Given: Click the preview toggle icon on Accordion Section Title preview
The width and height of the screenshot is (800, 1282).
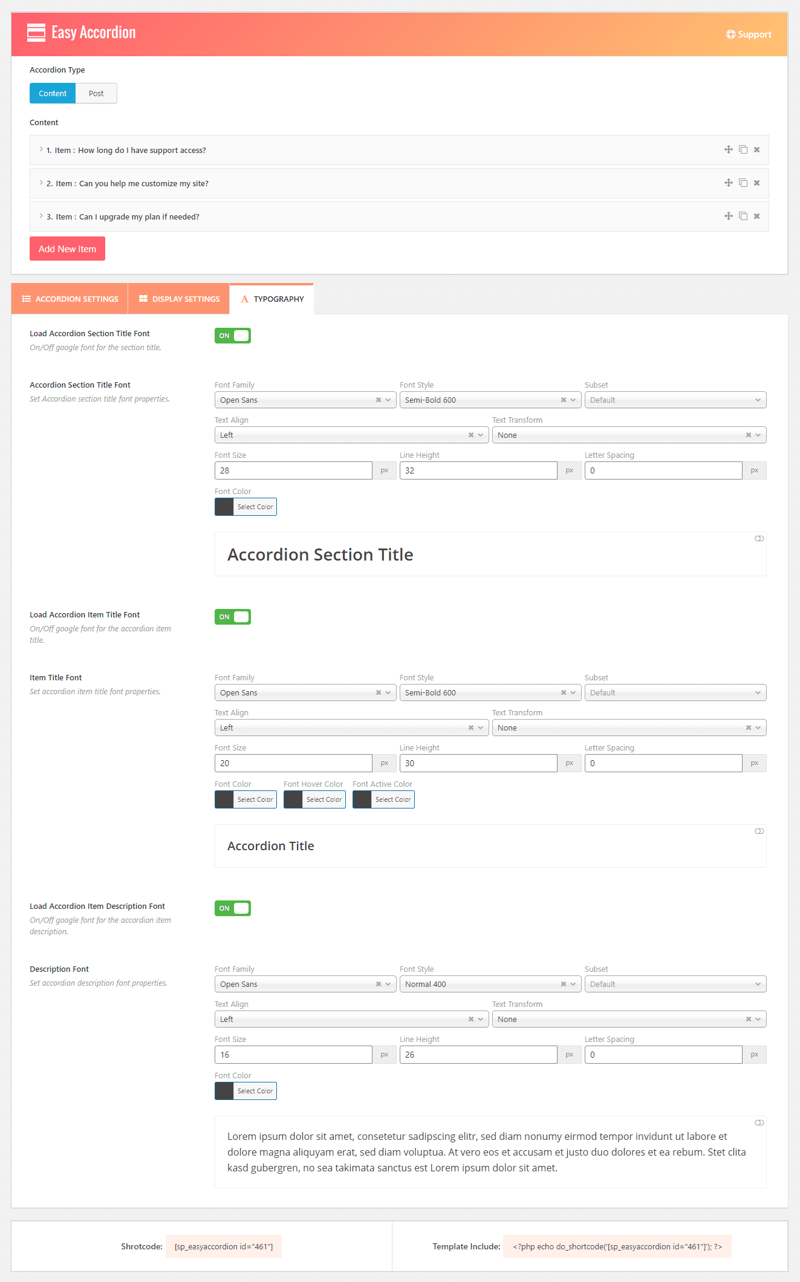Looking at the screenshot, I should click(x=759, y=539).
